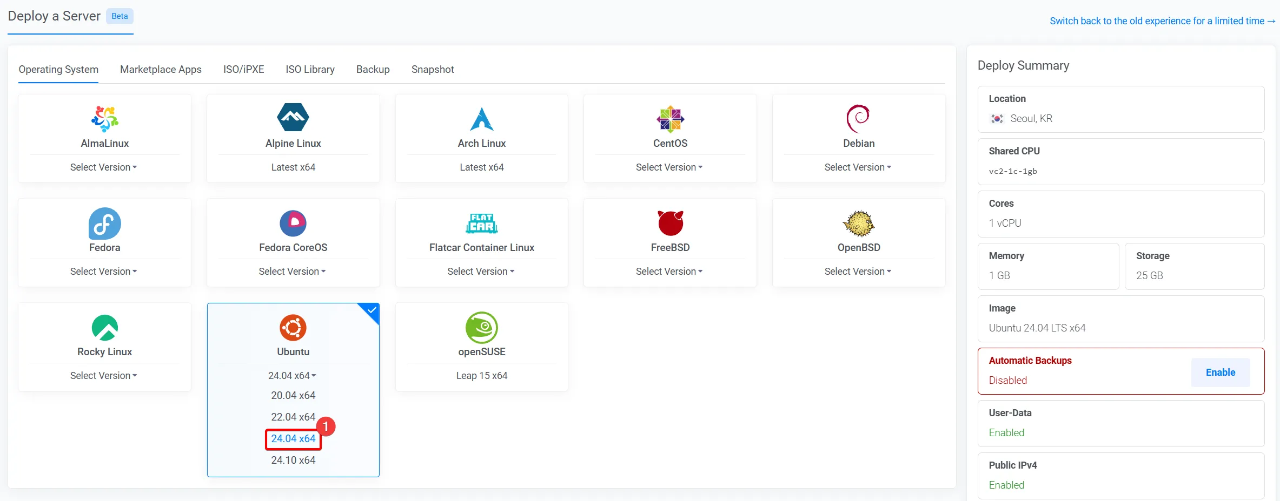Click the South Korea flag icon
The height and width of the screenshot is (501, 1280).
(x=997, y=118)
